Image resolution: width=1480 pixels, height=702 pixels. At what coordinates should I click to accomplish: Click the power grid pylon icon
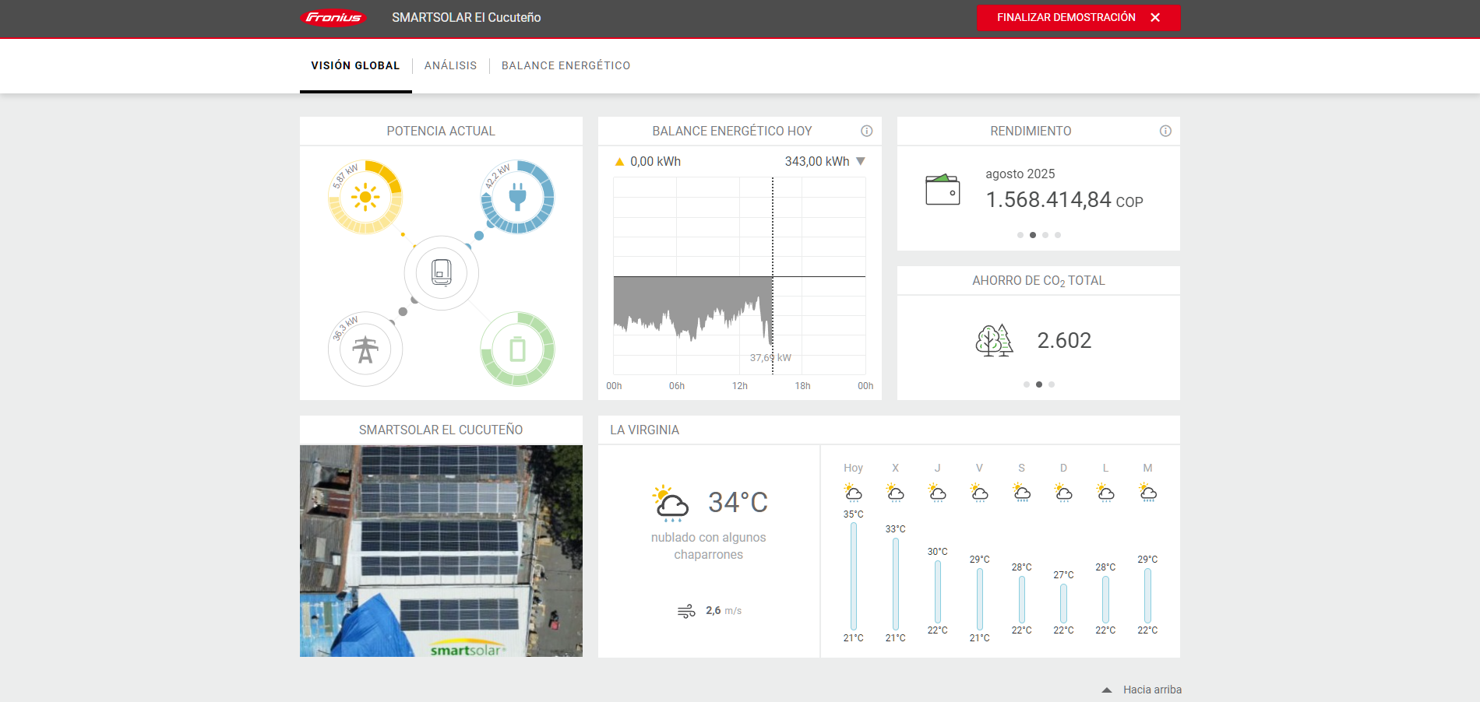[x=365, y=349]
